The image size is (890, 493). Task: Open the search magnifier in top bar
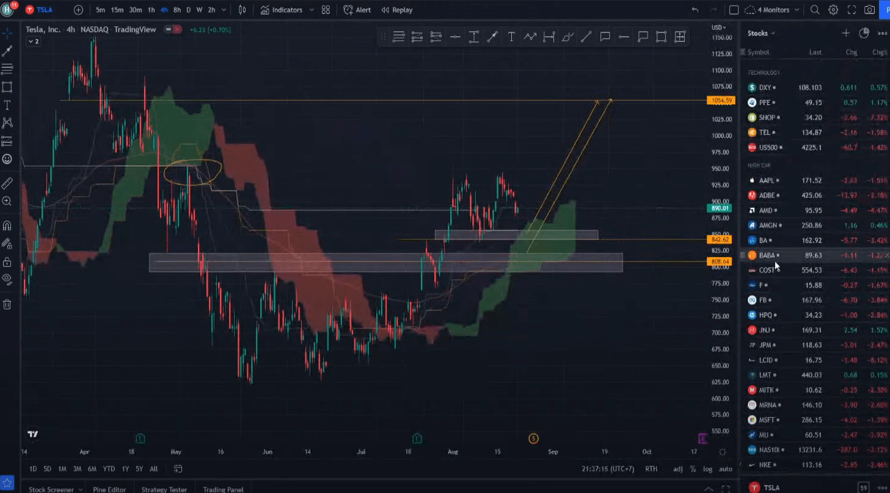[815, 10]
